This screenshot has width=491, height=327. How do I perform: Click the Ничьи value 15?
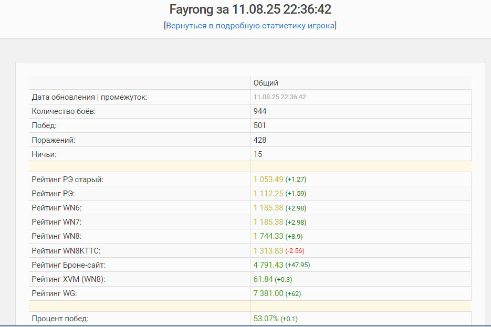[x=258, y=154]
